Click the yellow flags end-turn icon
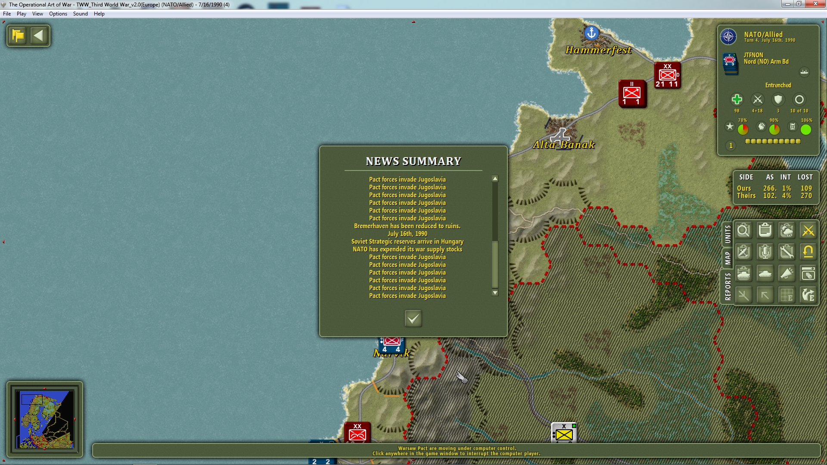Image resolution: width=827 pixels, height=465 pixels. tap(18, 35)
